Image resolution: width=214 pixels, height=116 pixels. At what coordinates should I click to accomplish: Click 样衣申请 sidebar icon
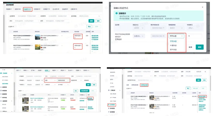point(1,98)
